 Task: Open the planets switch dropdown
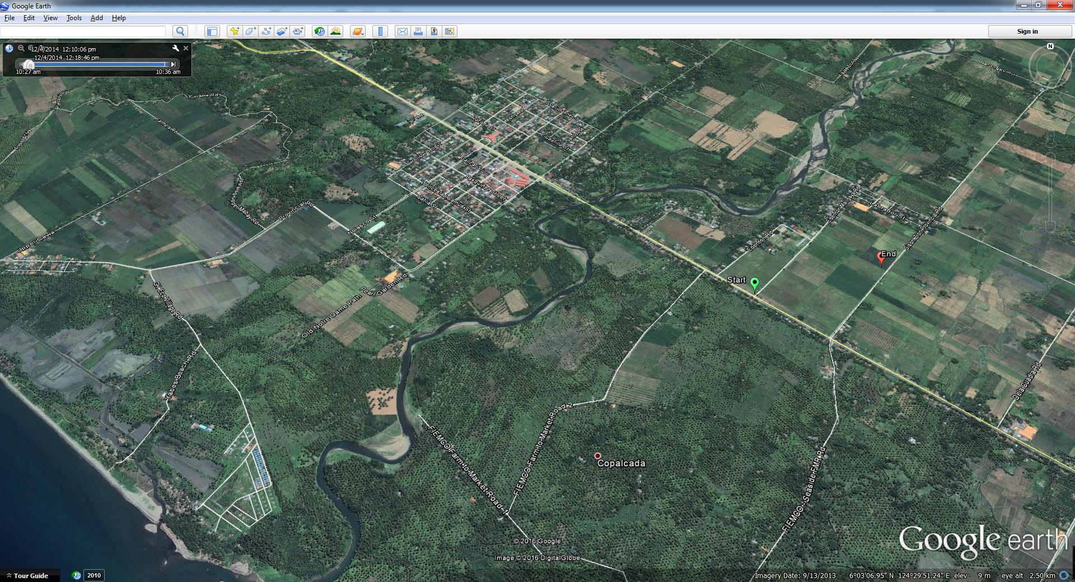358,31
